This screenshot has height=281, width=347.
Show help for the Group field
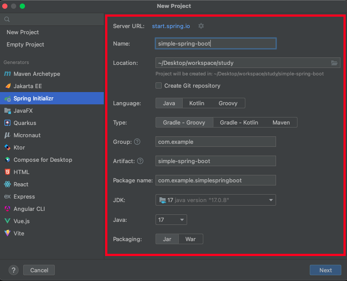(x=137, y=142)
